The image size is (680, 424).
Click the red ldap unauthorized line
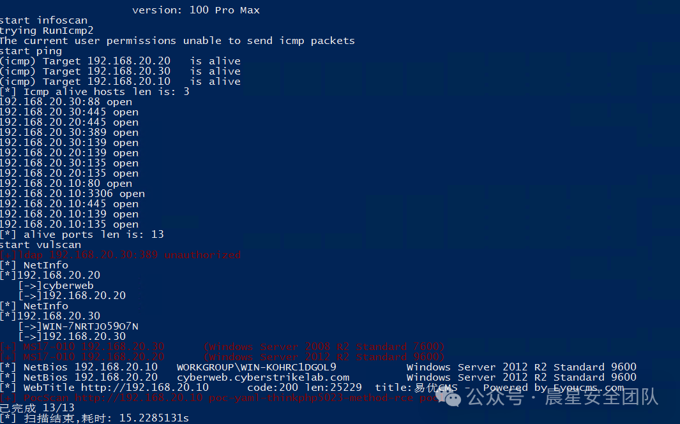[x=120, y=255]
